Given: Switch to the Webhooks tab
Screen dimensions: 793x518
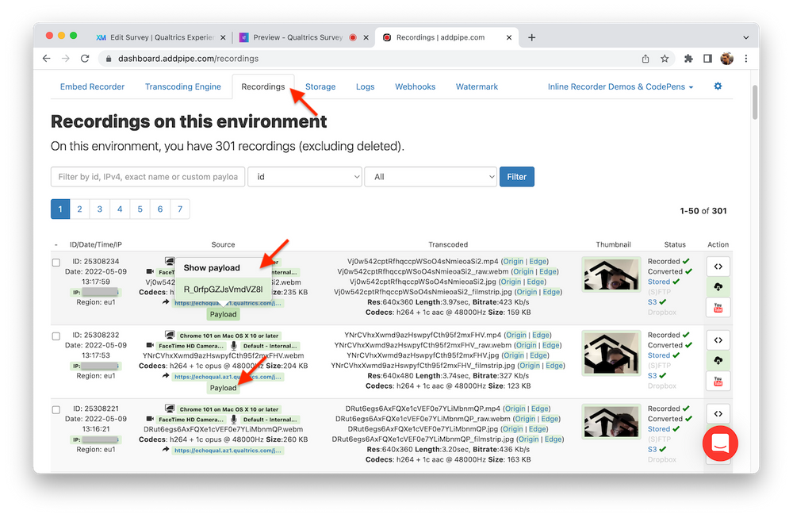Looking at the screenshot, I should (x=415, y=86).
